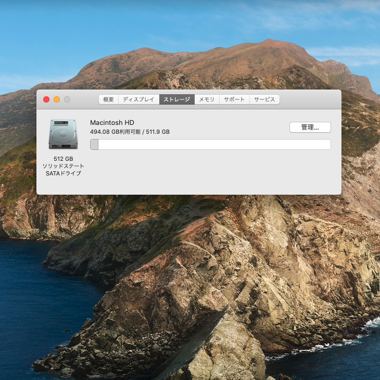
Task: Open the サービス tab
Action: (x=264, y=99)
